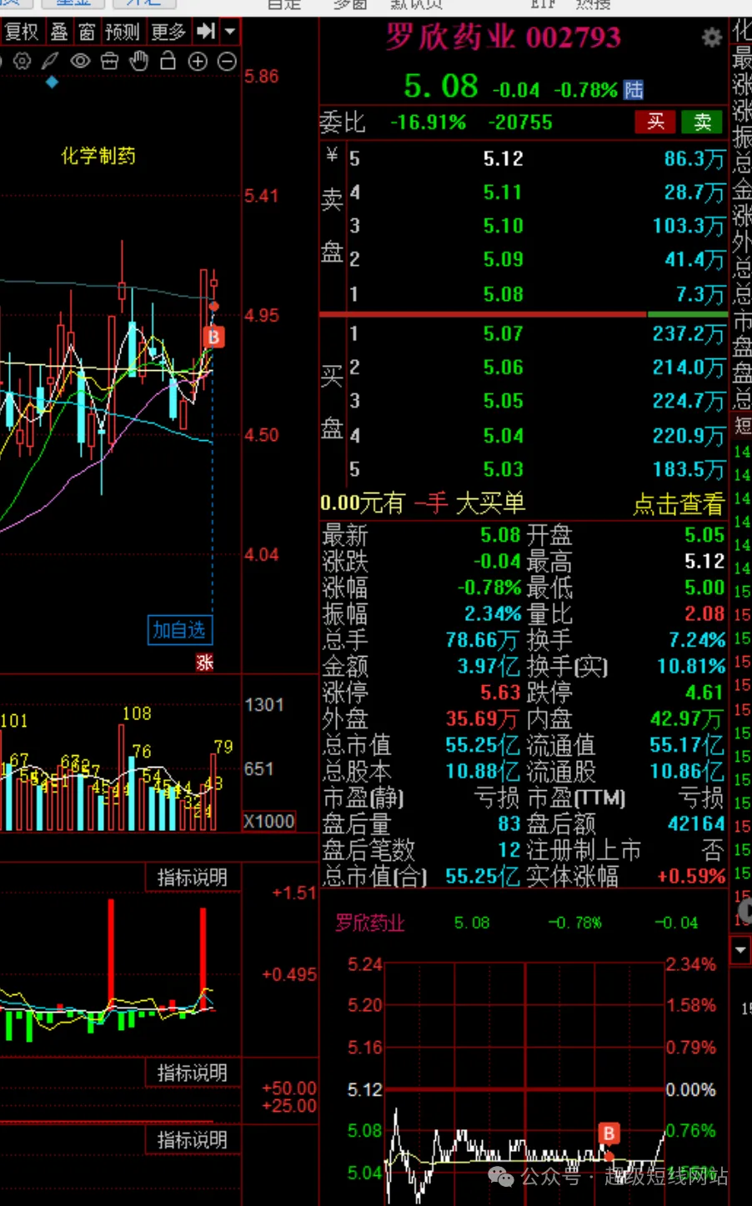Viewport: 752px width, 1206px height.
Task: Click the B marker on intraday chart
Action: tap(609, 1133)
